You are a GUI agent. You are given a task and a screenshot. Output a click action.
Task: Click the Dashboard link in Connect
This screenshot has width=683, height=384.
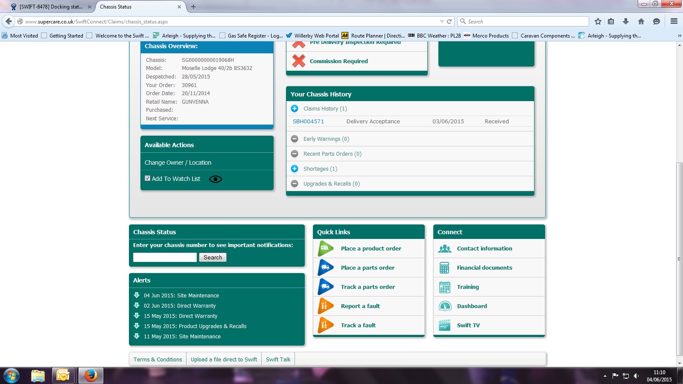[x=472, y=306]
